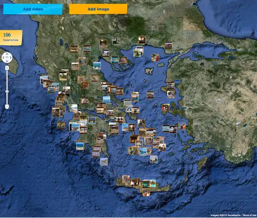This screenshot has width=257, height=218.
Task: Open the pale thumbnail on the island just north of Crete's west tip
Action: pyautogui.click(x=104, y=162)
